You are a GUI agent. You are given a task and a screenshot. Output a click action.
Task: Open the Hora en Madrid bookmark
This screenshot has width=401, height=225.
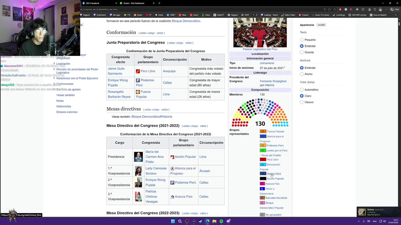pos(378,15)
